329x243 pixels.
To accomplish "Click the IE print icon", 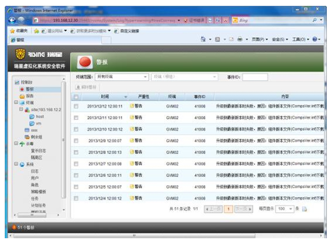I will click(x=240, y=39).
